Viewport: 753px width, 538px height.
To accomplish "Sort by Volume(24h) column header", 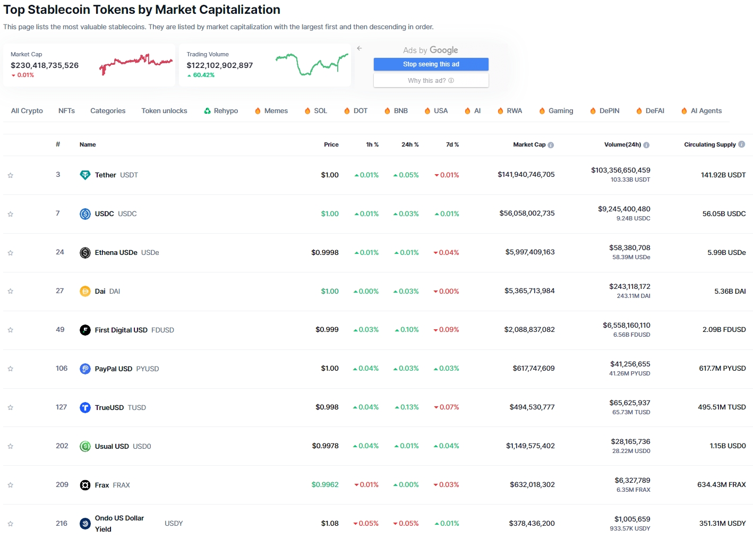I will [622, 144].
